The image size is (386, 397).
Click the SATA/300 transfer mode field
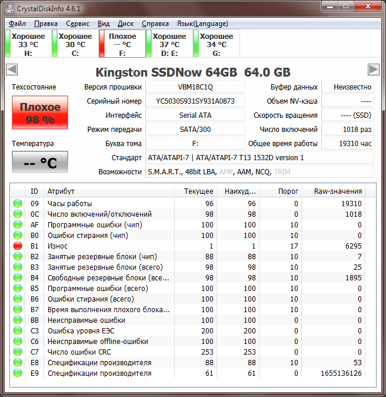click(x=195, y=130)
